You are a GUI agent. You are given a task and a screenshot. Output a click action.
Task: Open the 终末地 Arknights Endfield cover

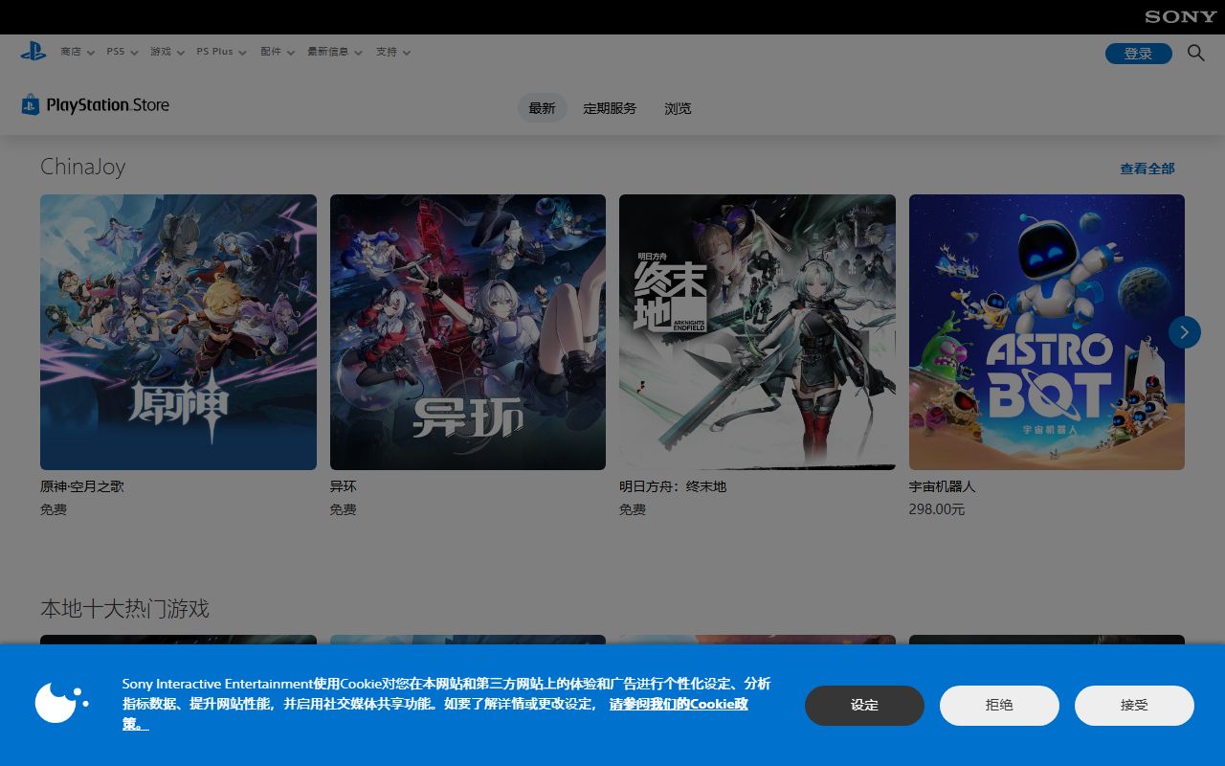[757, 332]
